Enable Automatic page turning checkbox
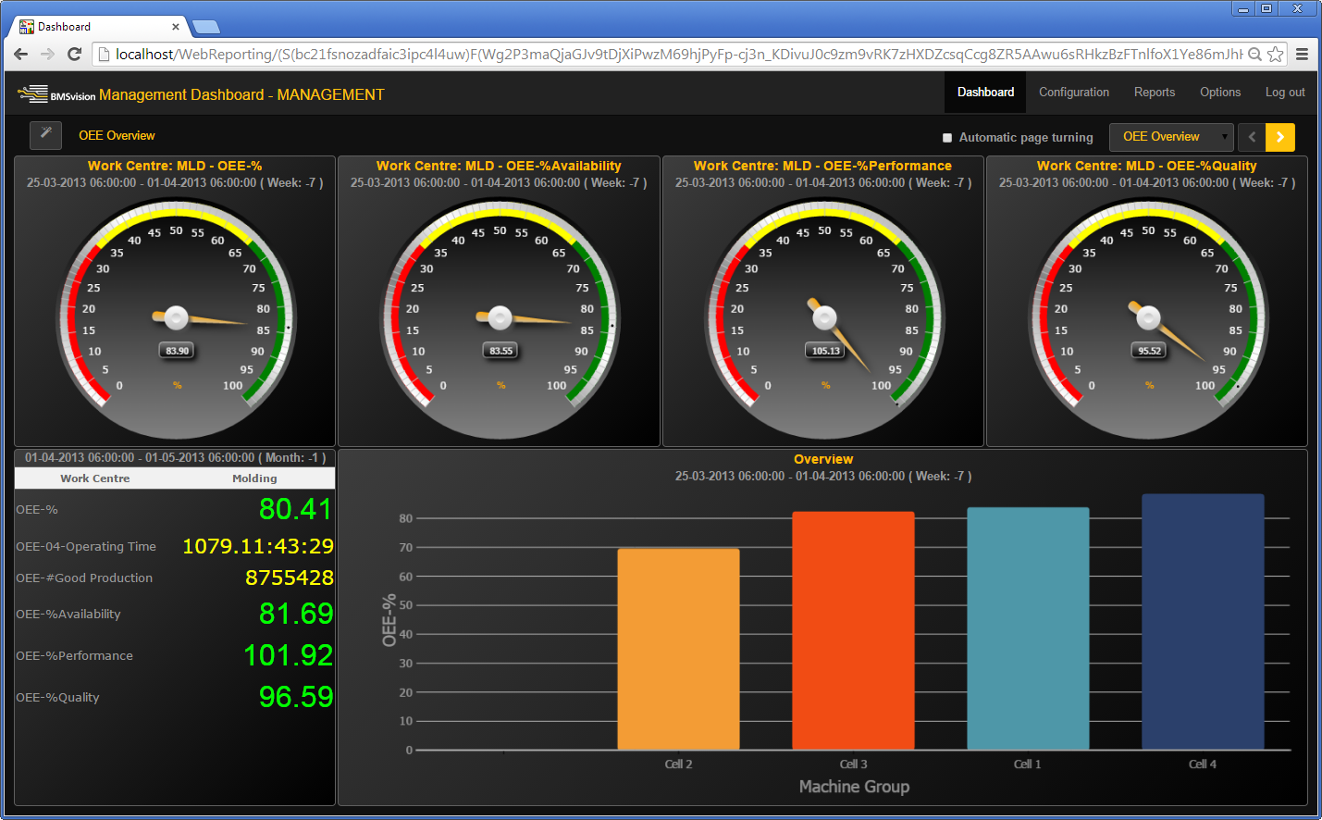 [947, 138]
